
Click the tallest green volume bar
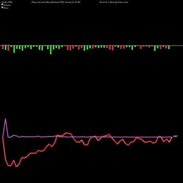point(51,50)
